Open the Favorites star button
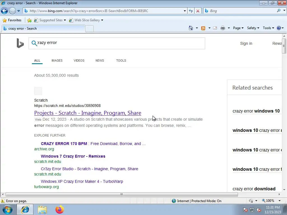Image resolution: width=287 pixels, height=215 pixels. (12, 20)
